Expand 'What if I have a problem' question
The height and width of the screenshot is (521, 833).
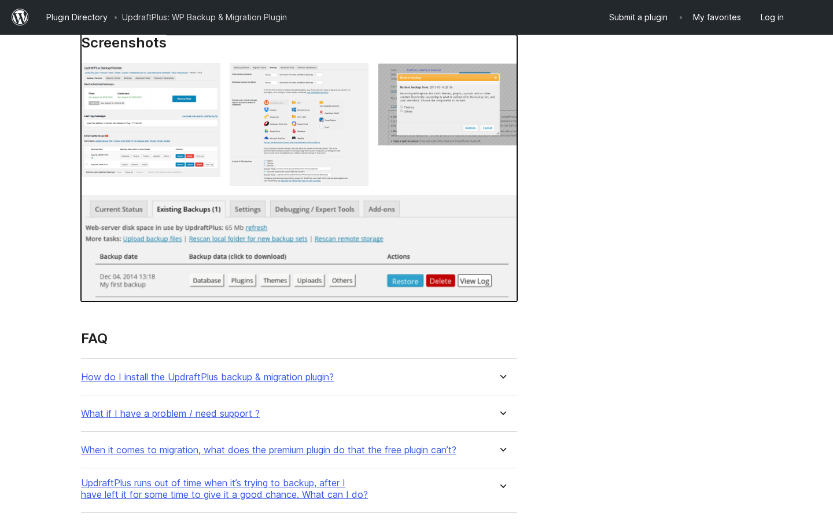[x=170, y=413]
